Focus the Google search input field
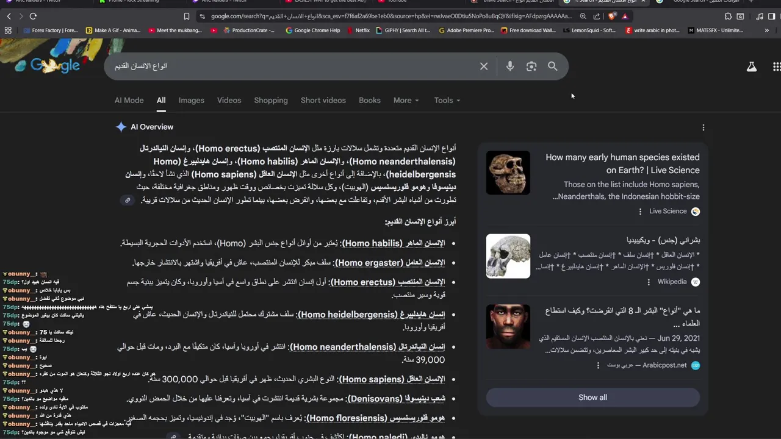Screen dimensions: 781x439 pos(293,66)
